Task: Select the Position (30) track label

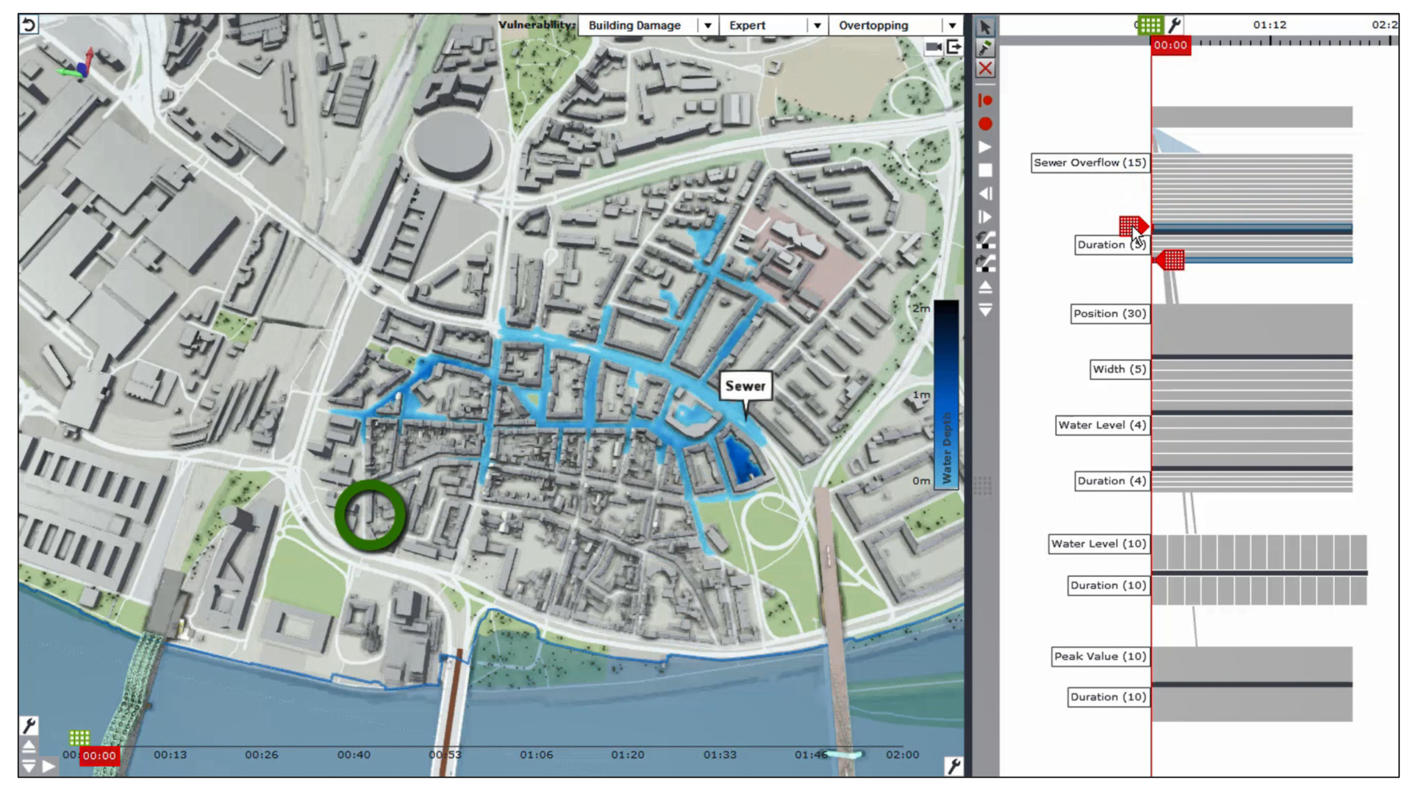Action: [x=1109, y=314]
